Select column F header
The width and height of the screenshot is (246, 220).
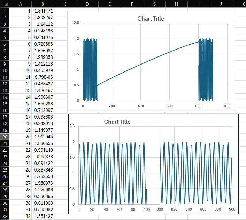[132, 4]
